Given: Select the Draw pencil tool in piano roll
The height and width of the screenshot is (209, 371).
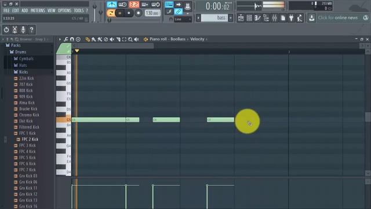Looking at the screenshot, I should coord(88,39).
